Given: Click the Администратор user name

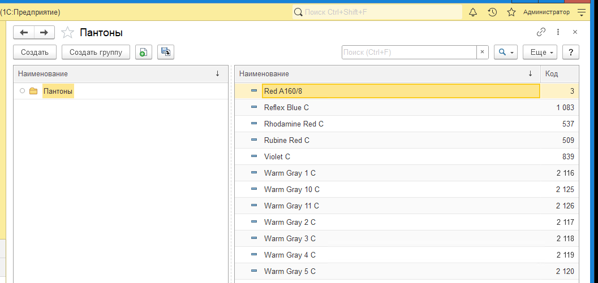Looking at the screenshot, I should [547, 12].
